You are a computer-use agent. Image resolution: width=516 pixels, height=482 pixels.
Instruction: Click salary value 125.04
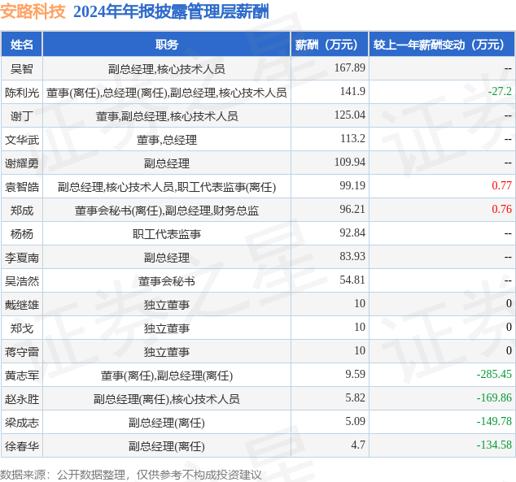tap(349, 115)
